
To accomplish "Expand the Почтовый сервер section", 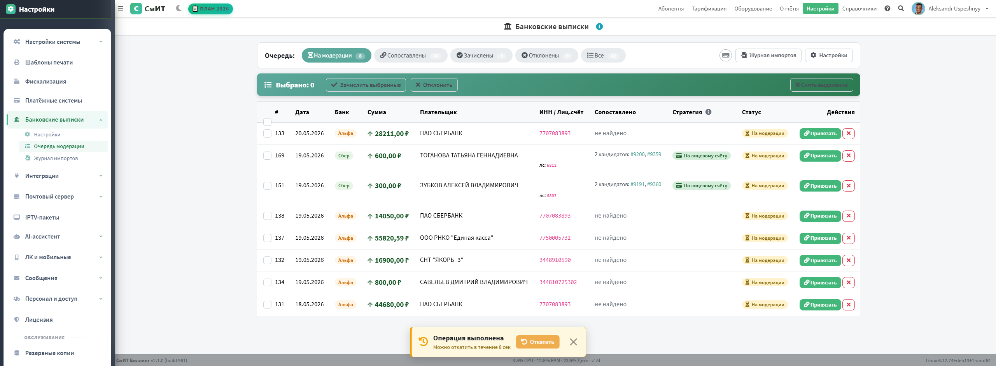I will click(x=57, y=196).
